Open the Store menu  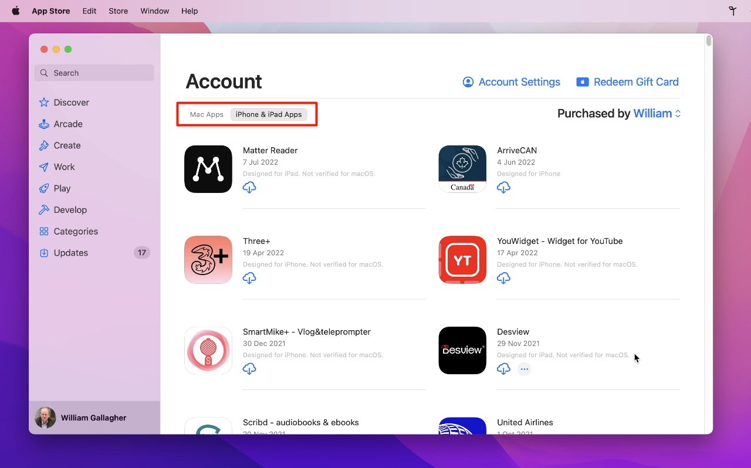118,11
